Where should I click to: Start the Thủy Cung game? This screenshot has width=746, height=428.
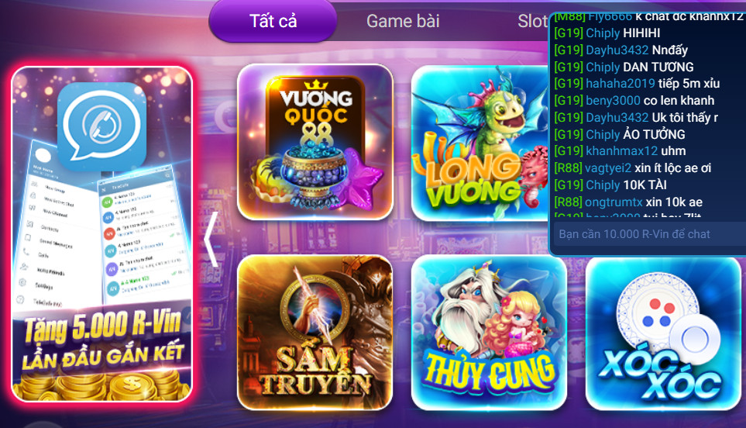(x=489, y=333)
